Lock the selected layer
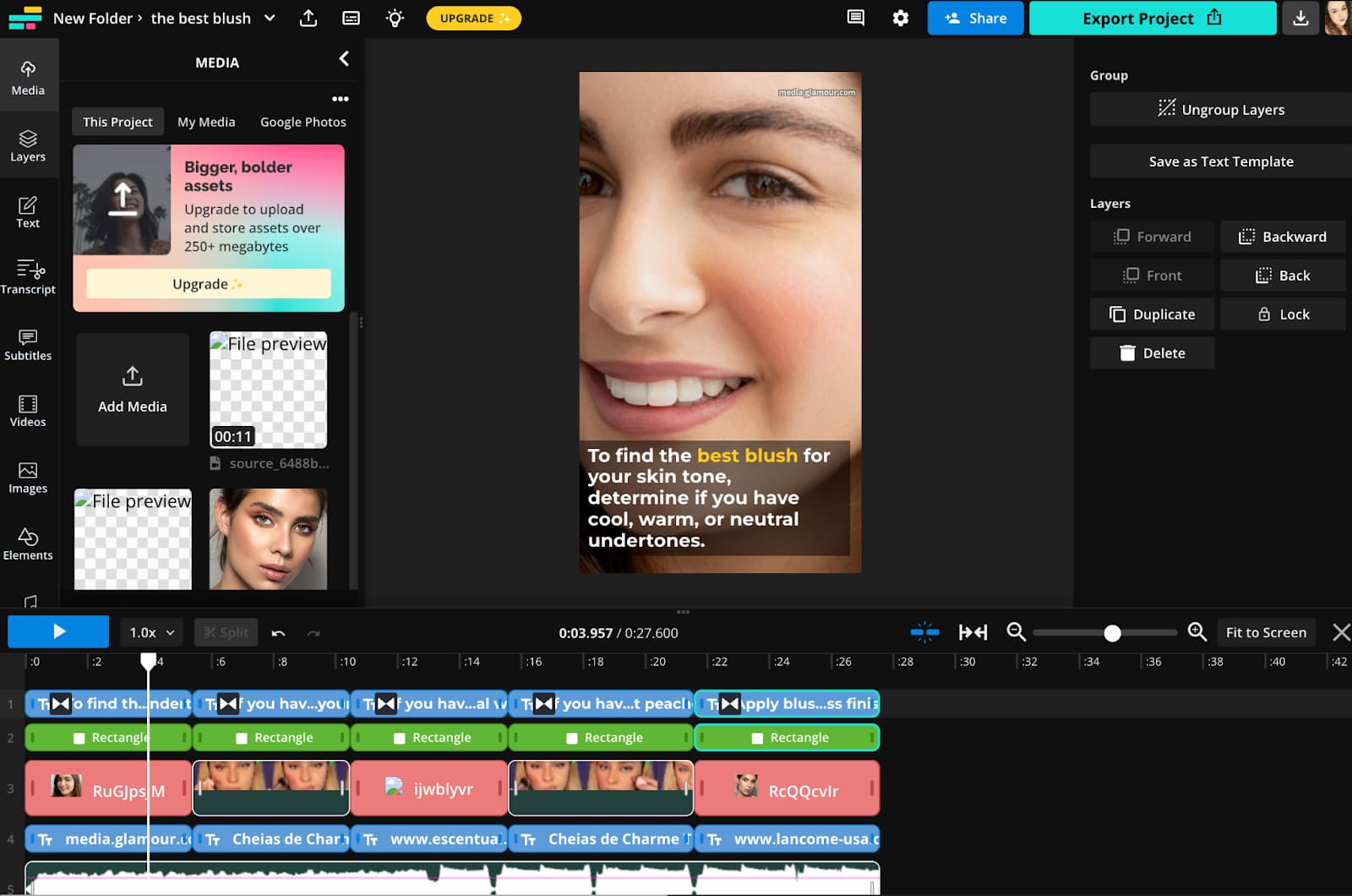The width and height of the screenshot is (1352, 896). 1283,314
